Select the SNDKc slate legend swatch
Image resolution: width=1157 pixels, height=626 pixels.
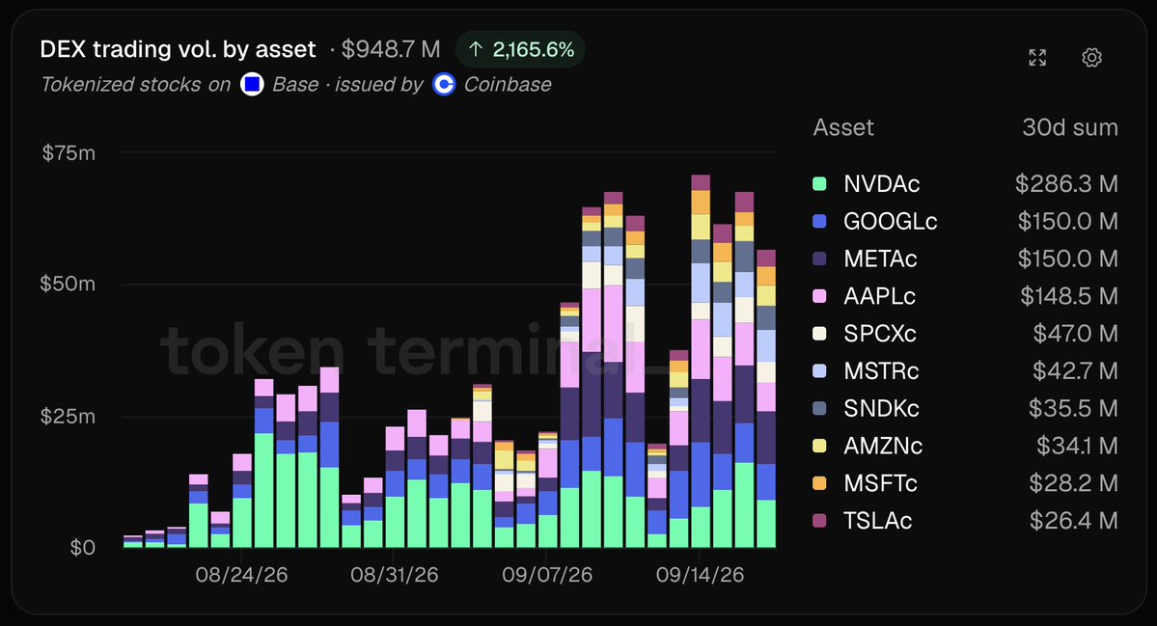[x=819, y=408]
